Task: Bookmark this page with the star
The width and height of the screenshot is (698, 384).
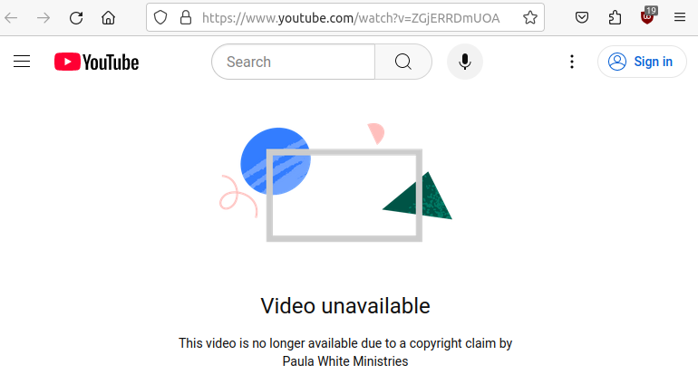Action: point(529,18)
